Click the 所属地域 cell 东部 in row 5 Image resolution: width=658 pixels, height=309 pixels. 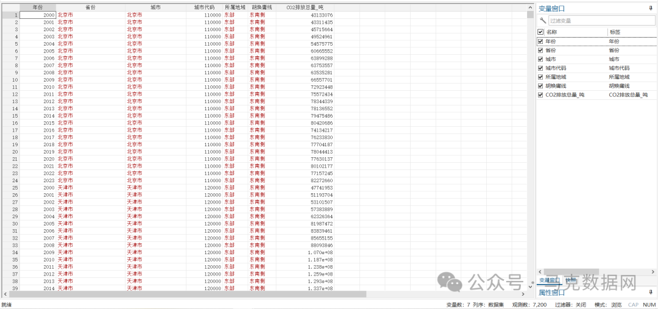[x=235, y=44]
